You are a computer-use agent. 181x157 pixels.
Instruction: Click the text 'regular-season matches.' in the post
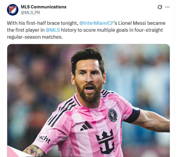[35, 37]
